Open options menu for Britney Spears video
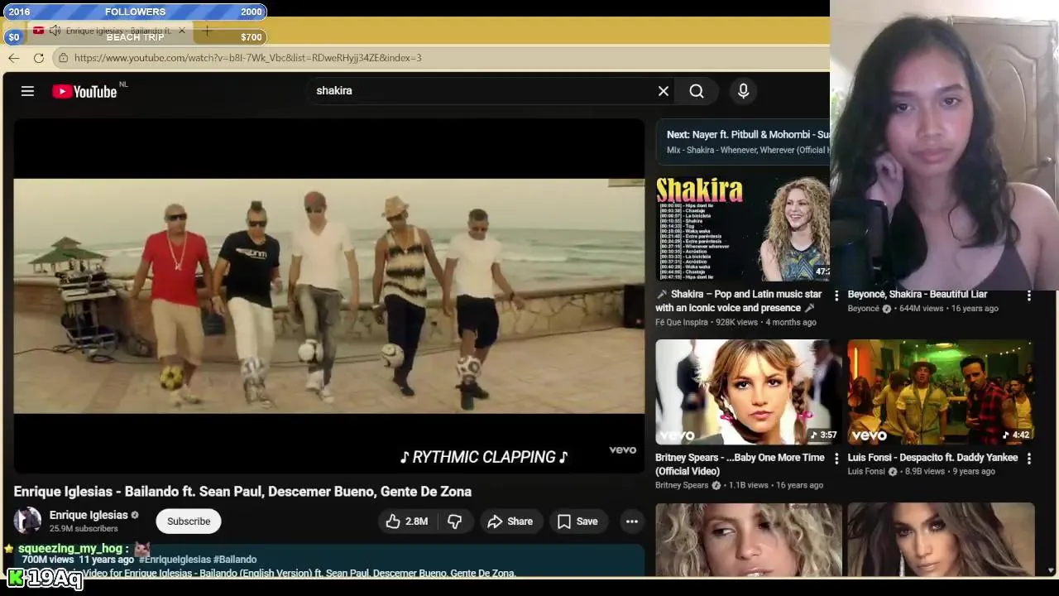 pos(836,459)
